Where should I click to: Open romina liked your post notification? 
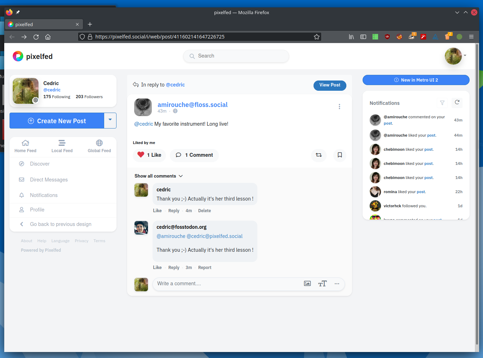click(x=416, y=192)
